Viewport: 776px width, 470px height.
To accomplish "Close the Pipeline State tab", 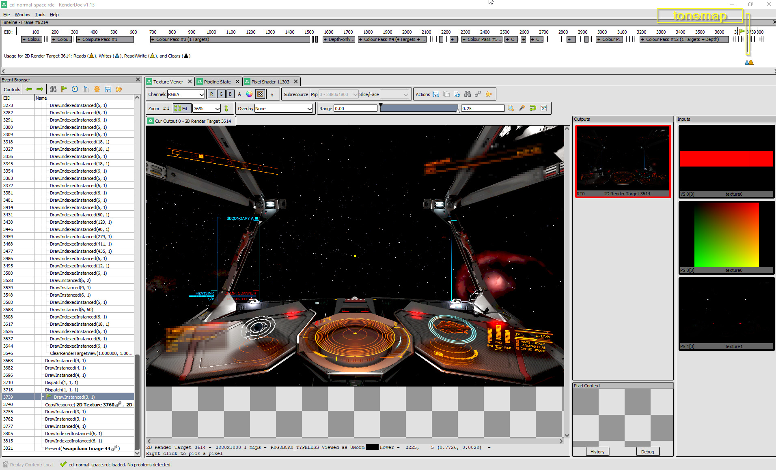I will click(x=237, y=81).
